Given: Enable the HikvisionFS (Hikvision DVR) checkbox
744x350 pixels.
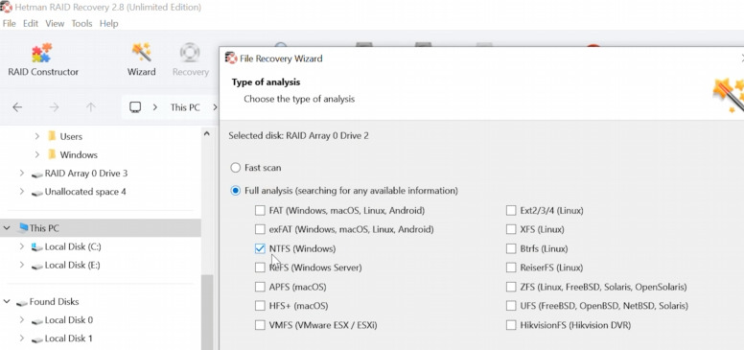Looking at the screenshot, I should (511, 325).
